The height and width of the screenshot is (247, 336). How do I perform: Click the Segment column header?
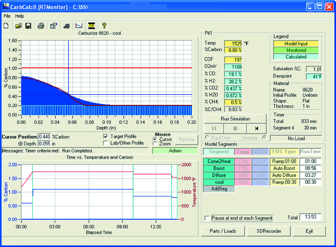(x=219, y=151)
